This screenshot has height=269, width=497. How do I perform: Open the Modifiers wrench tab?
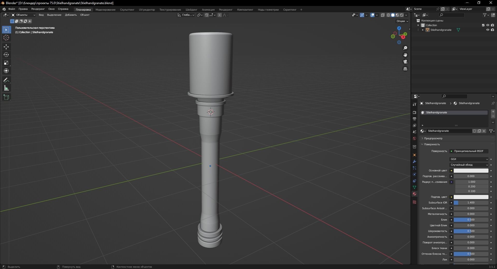click(x=414, y=161)
